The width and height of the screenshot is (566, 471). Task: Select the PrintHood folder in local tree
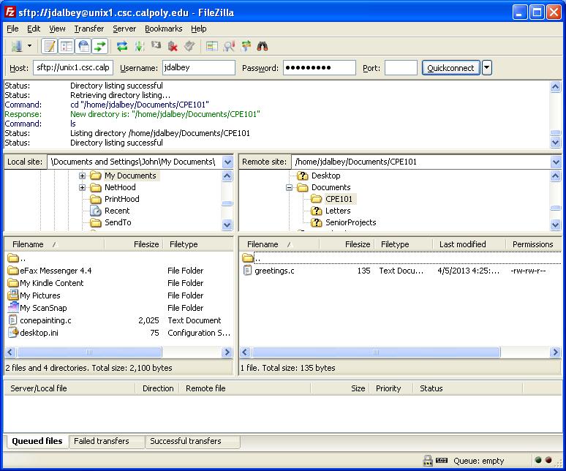pos(121,199)
